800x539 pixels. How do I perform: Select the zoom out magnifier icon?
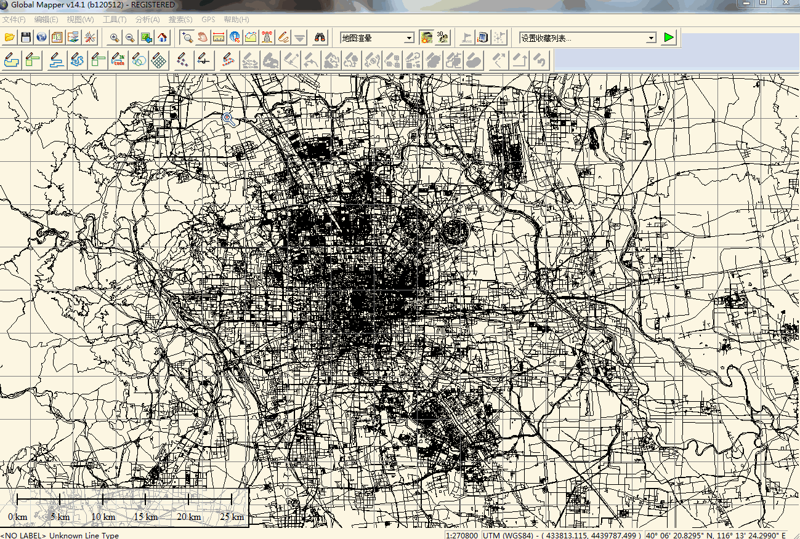(130, 38)
